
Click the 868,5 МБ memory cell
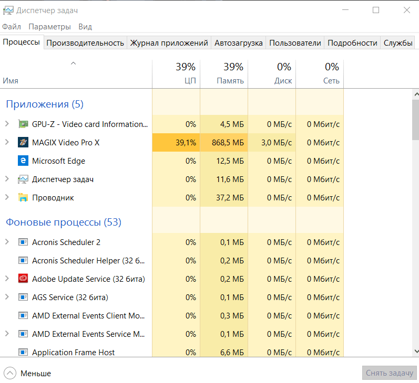tap(224, 142)
